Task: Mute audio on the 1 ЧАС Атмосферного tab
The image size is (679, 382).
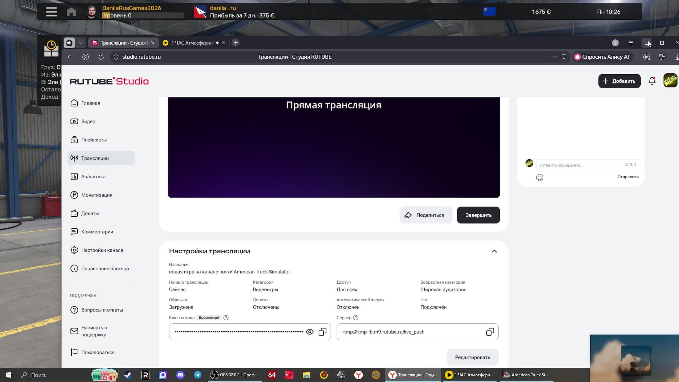Action: pyautogui.click(x=217, y=43)
